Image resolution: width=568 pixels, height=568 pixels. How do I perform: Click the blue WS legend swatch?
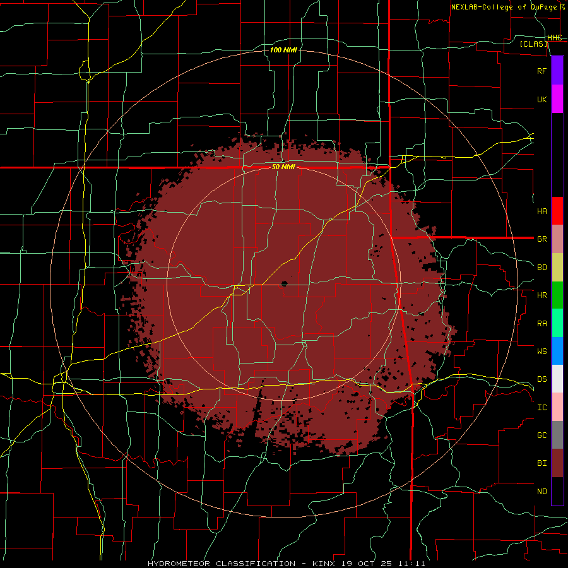point(557,351)
